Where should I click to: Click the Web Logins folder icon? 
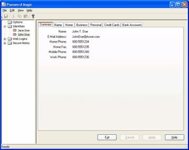click(x=10, y=39)
